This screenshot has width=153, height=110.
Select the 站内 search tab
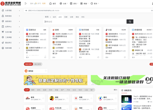[x=54, y=17]
